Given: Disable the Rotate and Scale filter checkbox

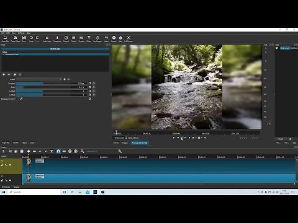Looking at the screenshot, I should pos(3,55).
